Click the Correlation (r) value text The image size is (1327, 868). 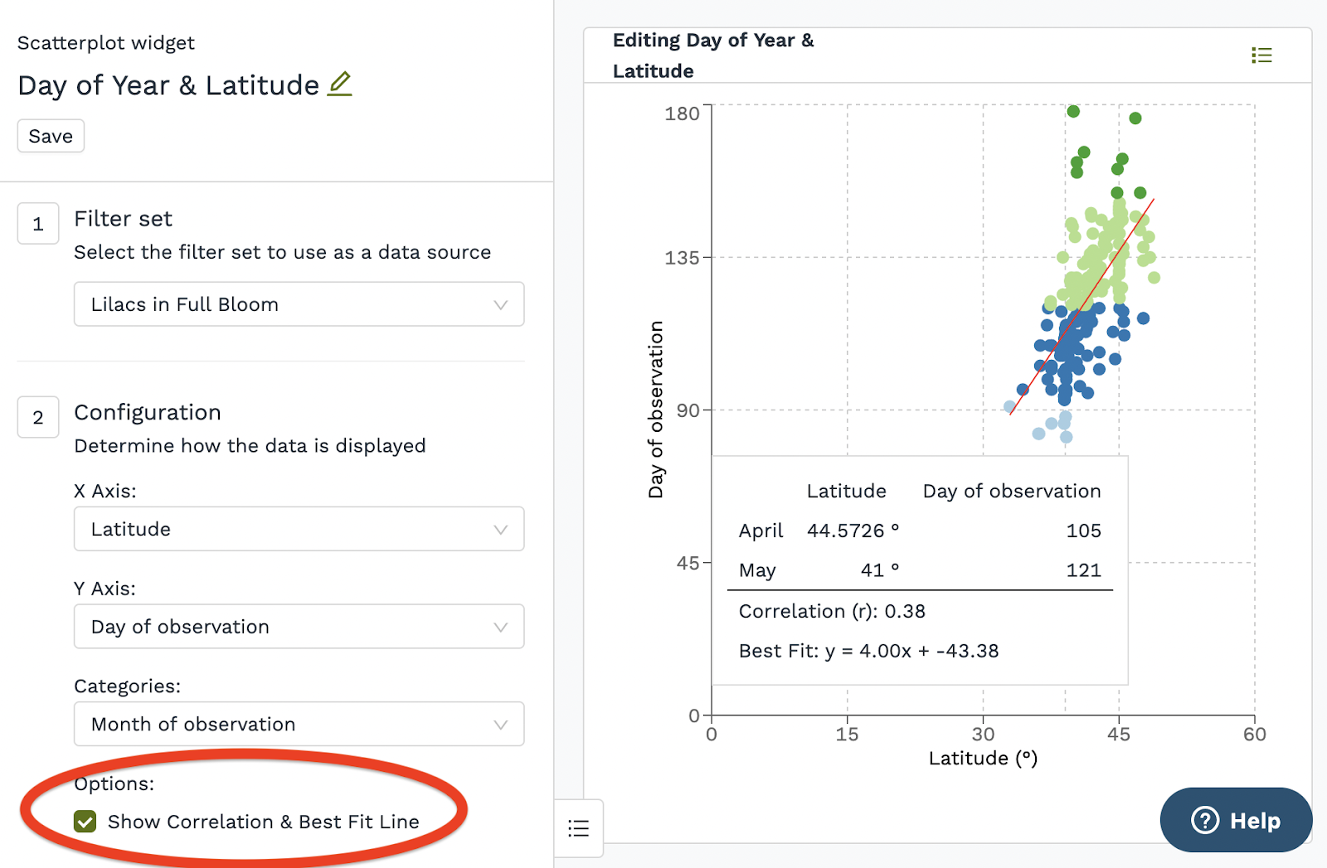tap(832, 612)
